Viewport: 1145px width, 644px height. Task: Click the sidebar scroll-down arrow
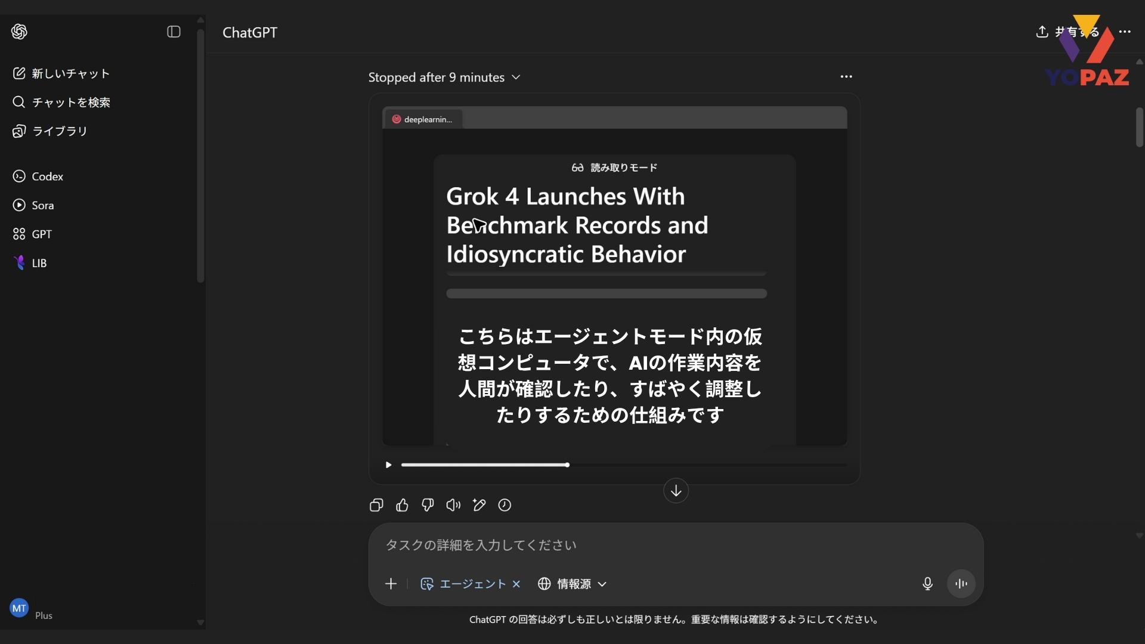tap(200, 622)
